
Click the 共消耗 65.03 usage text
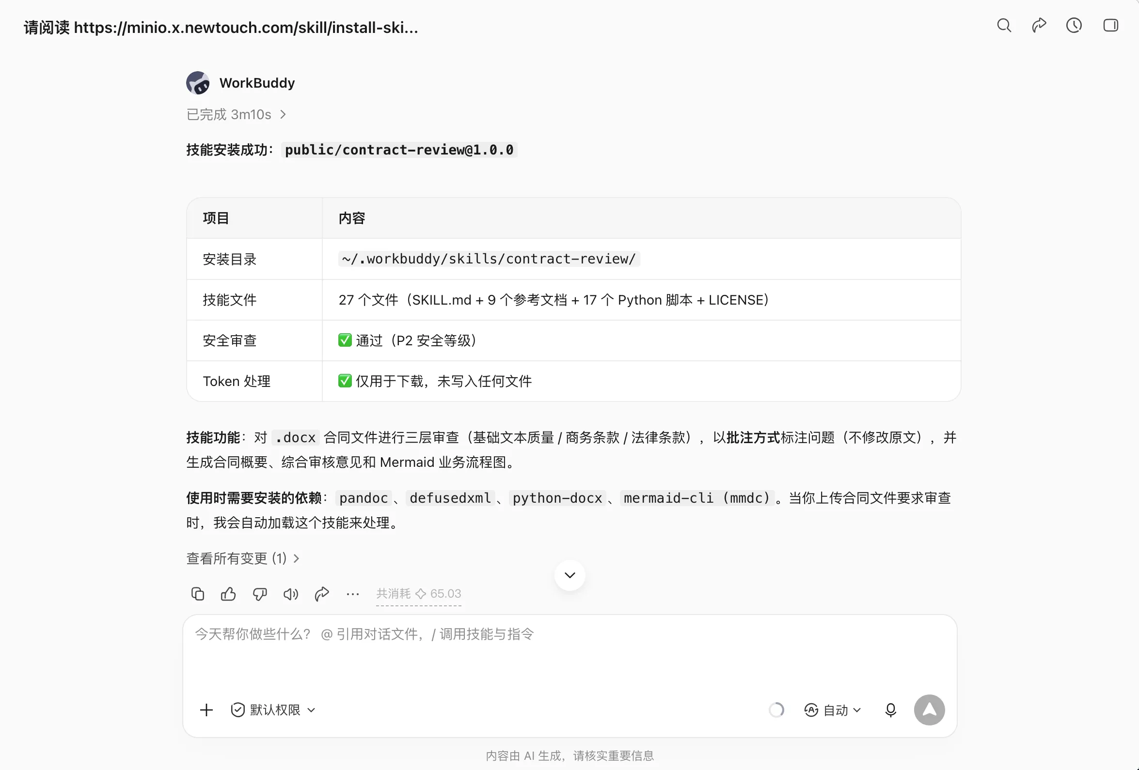click(x=419, y=594)
